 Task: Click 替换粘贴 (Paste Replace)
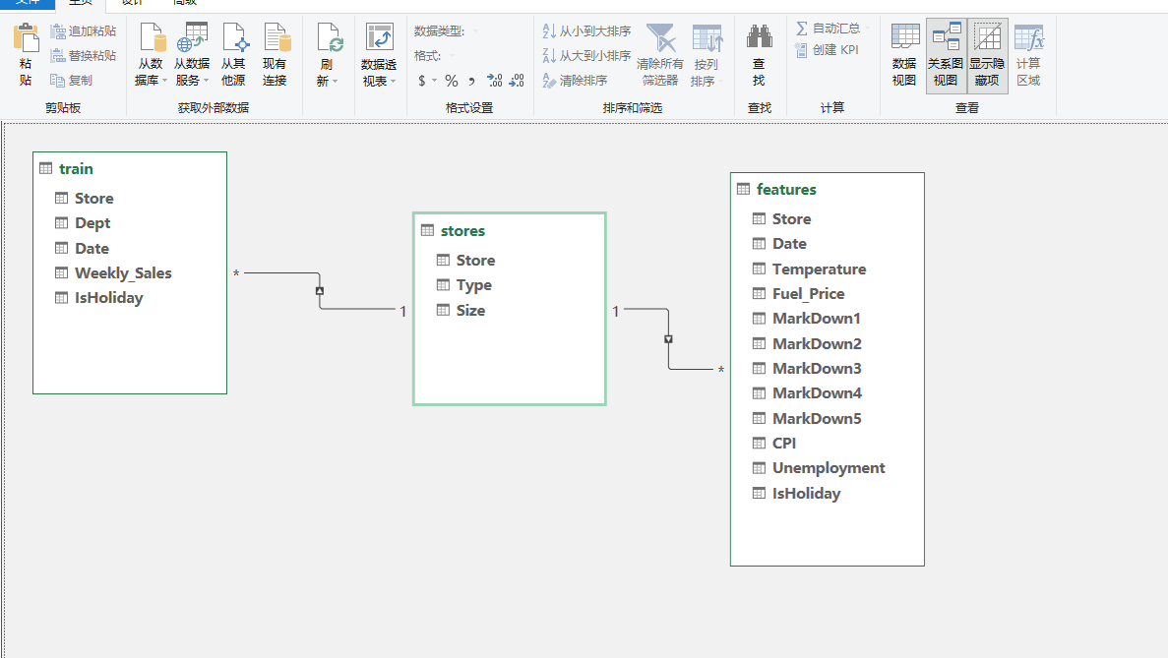pos(84,56)
